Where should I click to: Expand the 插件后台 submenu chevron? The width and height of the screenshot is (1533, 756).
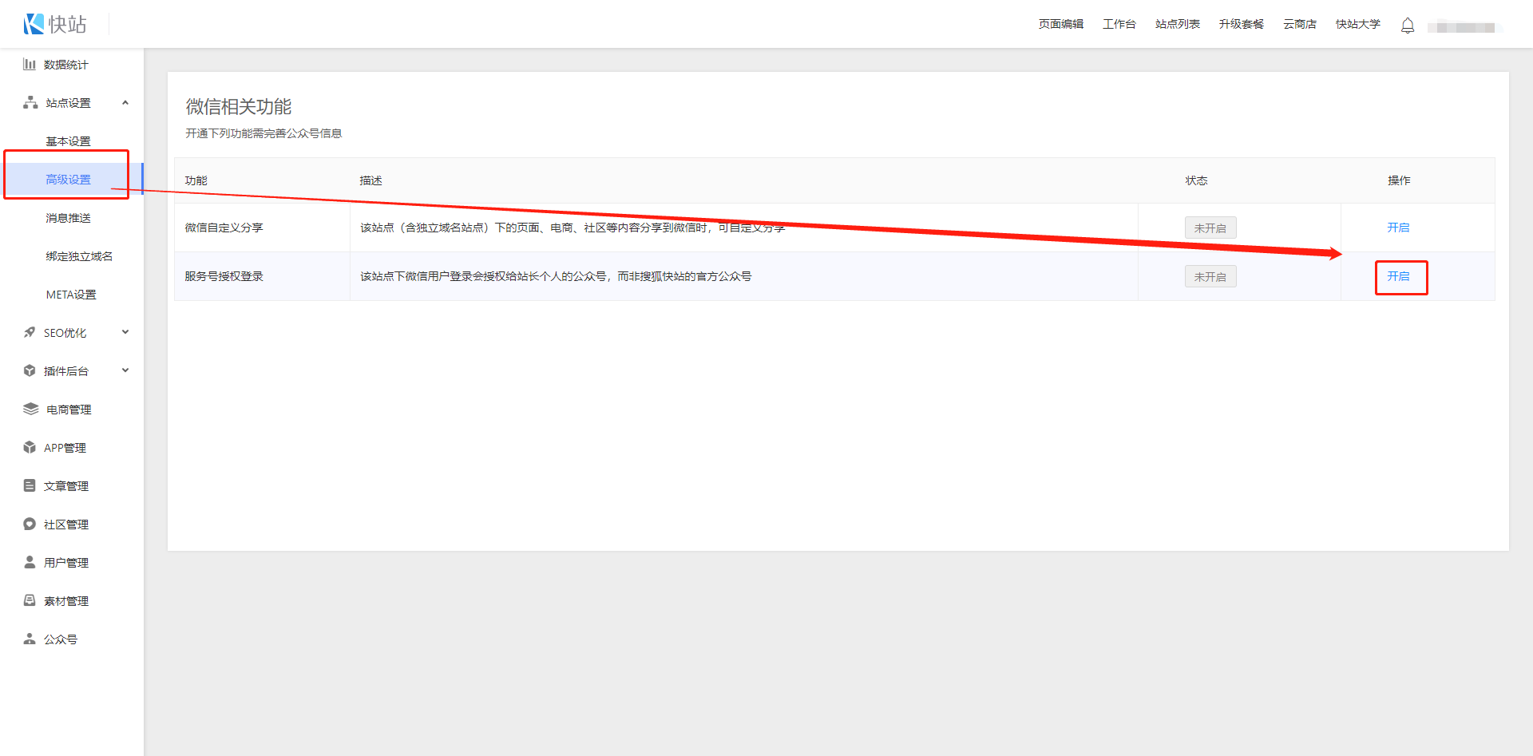pyautogui.click(x=125, y=370)
